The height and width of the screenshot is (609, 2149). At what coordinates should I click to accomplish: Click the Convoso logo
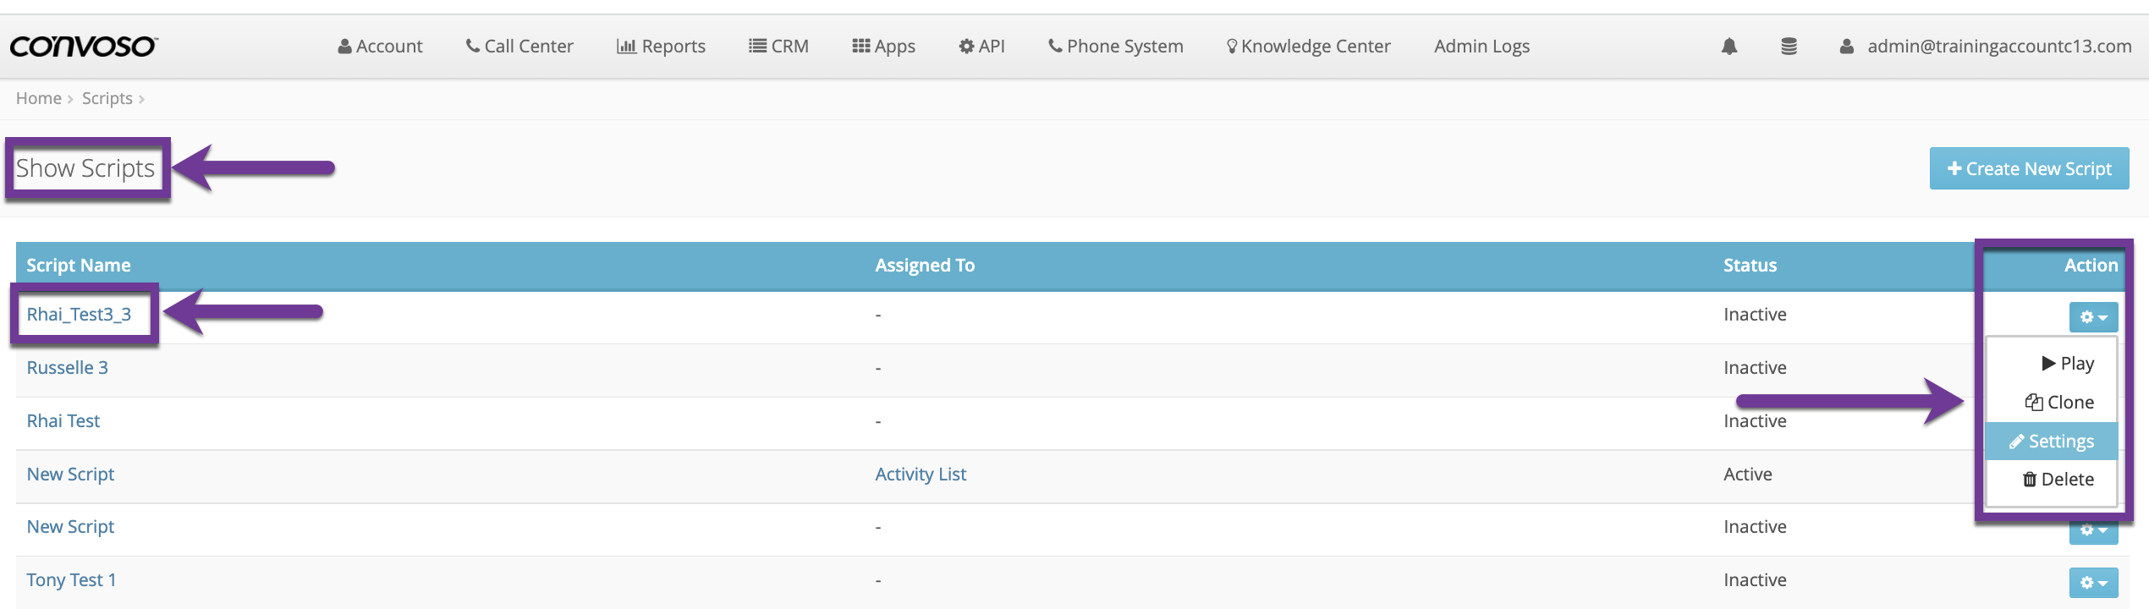point(83,47)
